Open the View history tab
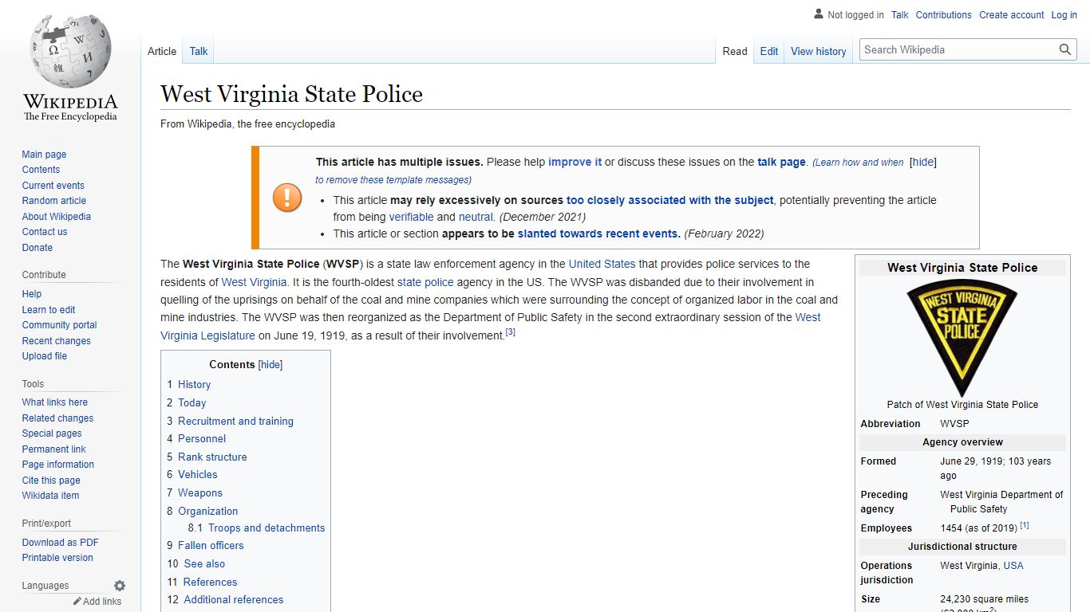The height and width of the screenshot is (612, 1090). pyautogui.click(x=819, y=51)
